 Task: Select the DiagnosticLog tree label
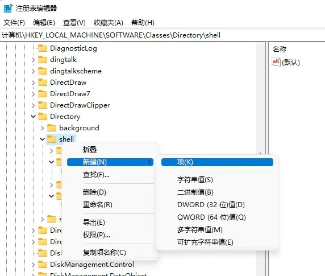pyautogui.click(x=73, y=48)
